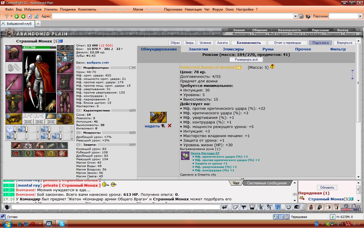
Task: Click the new tab plus button
Action: coord(38,24)
